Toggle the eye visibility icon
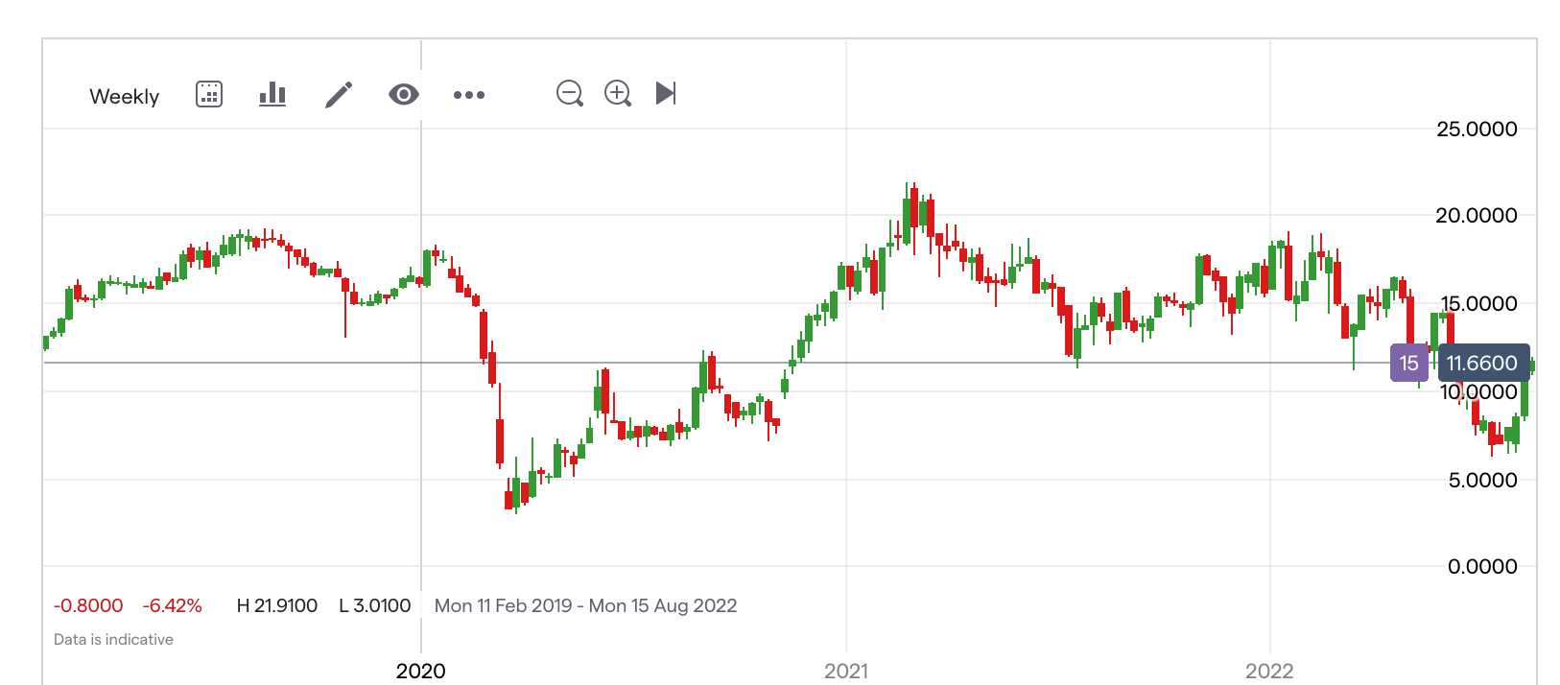Viewport: 1560px width, 685px height. 404,94
